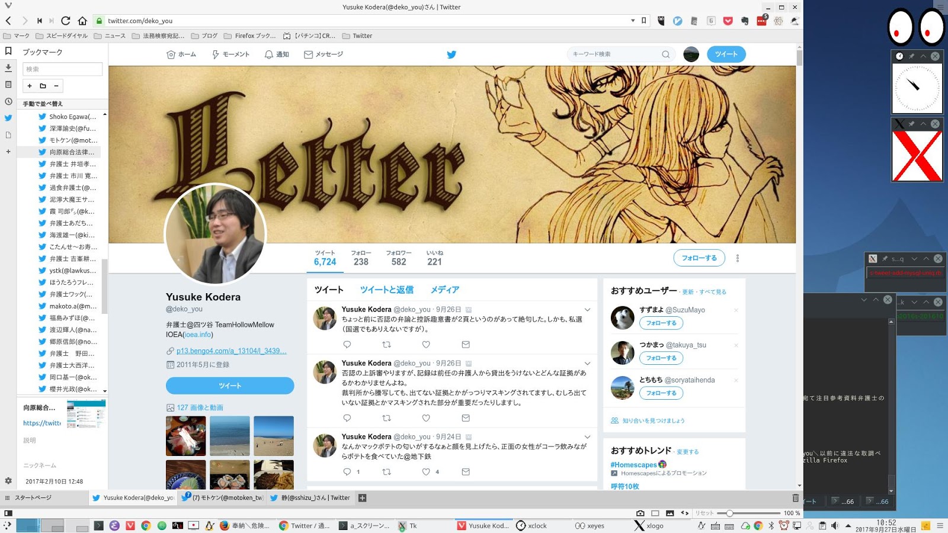Image resolution: width=948 pixels, height=533 pixels.
Task: Switch to the モトケン browser tab
Action: pos(223,498)
